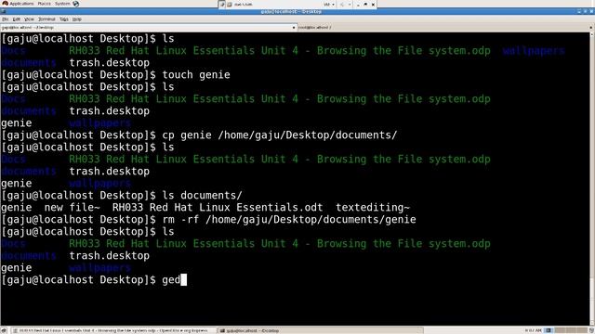Click 'textediting~' in documents listing
595x334 pixels.
373,208
